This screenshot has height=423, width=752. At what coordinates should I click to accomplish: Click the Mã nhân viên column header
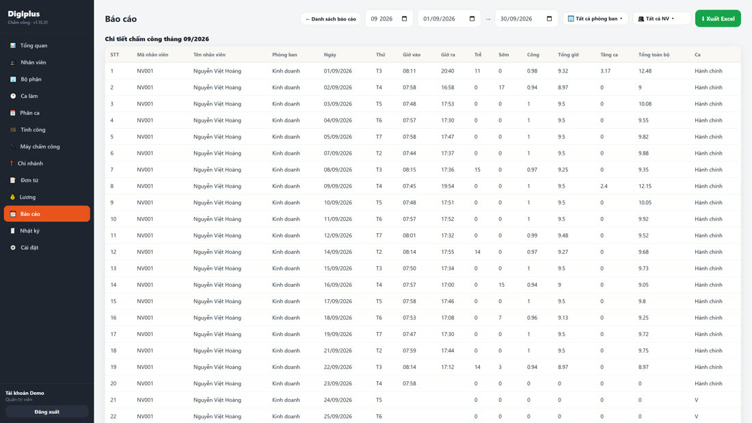tap(152, 55)
